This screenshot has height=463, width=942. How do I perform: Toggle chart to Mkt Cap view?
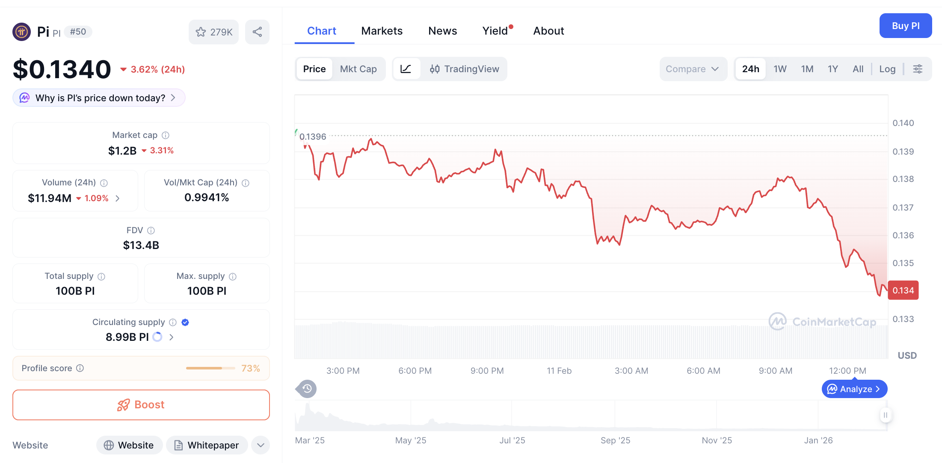[358, 69]
